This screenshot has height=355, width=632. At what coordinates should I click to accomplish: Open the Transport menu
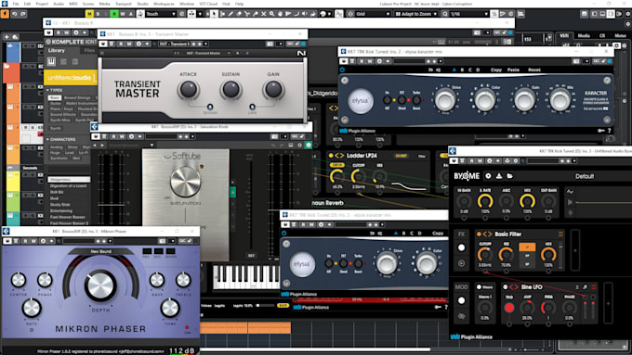click(124, 4)
